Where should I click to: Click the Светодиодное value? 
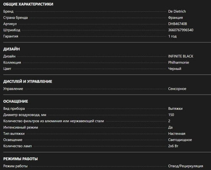click(x=180, y=140)
